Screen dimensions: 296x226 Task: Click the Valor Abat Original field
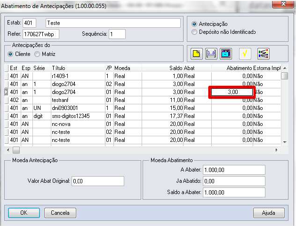click(x=98, y=181)
